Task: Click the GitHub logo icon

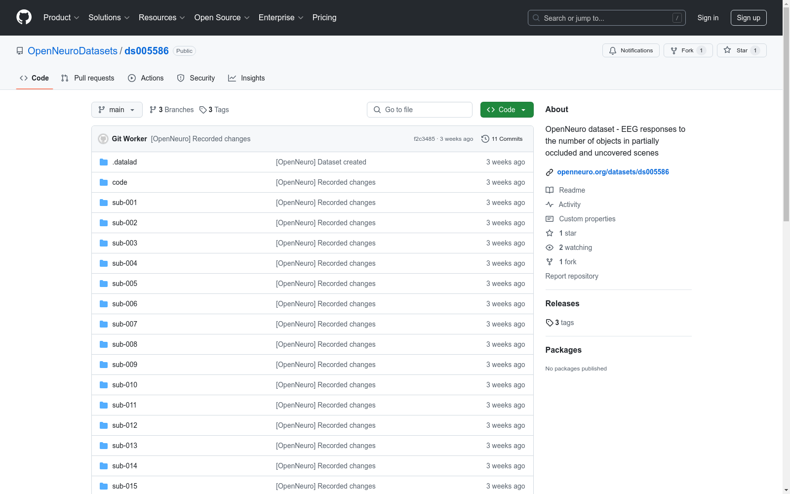Action: pyautogui.click(x=24, y=17)
